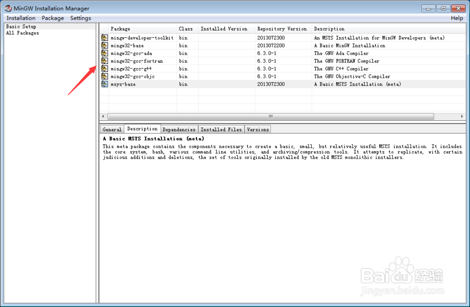Sort by the Installed Version column header
The width and height of the screenshot is (470, 307).
click(227, 29)
